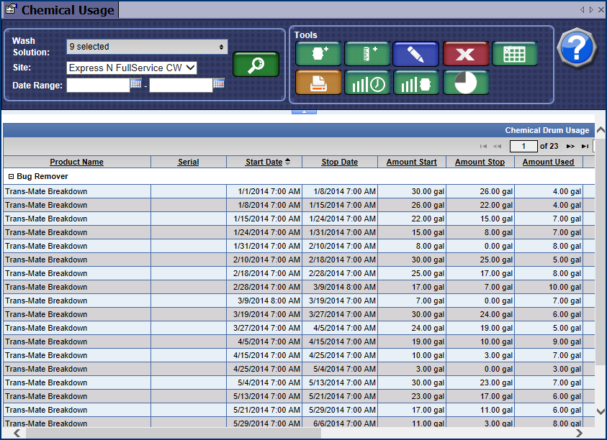The width and height of the screenshot is (607, 440).
Task: Open the bar chart with drum report
Action: coord(415,83)
